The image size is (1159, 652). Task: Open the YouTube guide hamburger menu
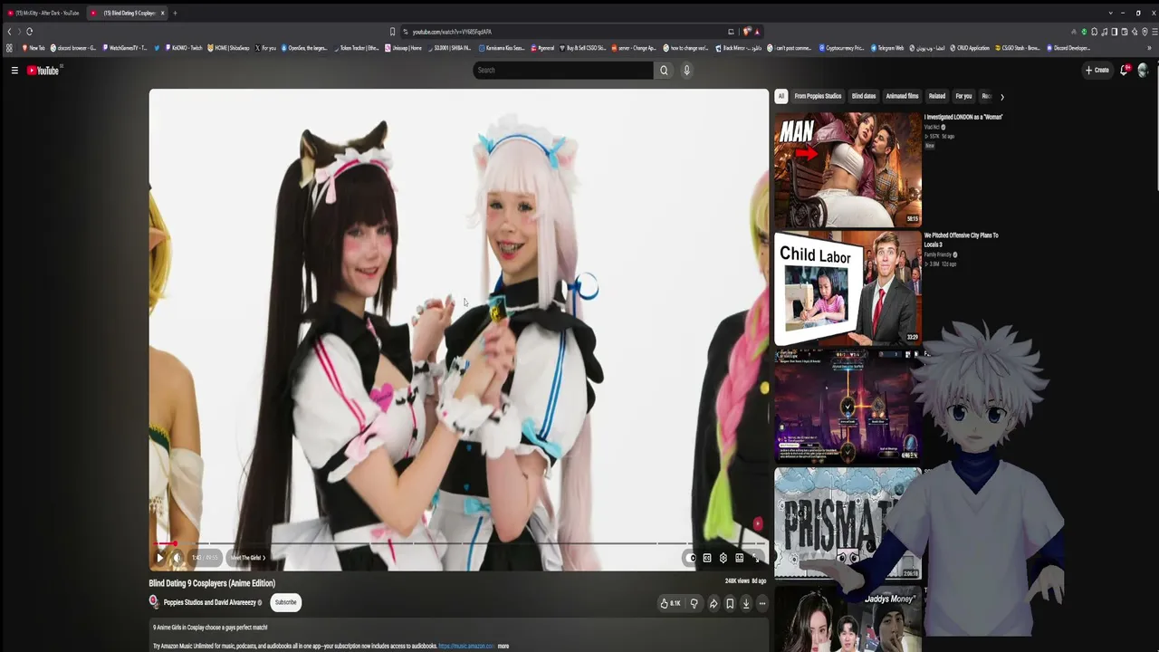(x=14, y=70)
